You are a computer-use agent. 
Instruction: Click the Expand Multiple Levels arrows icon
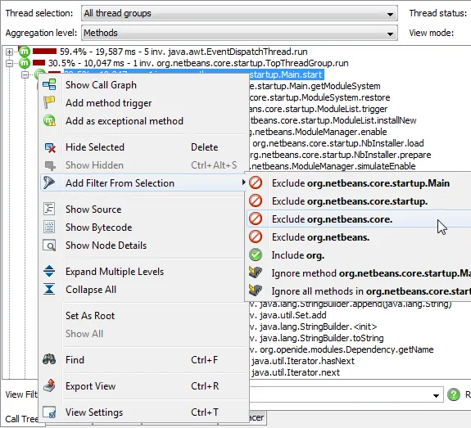tap(49, 272)
